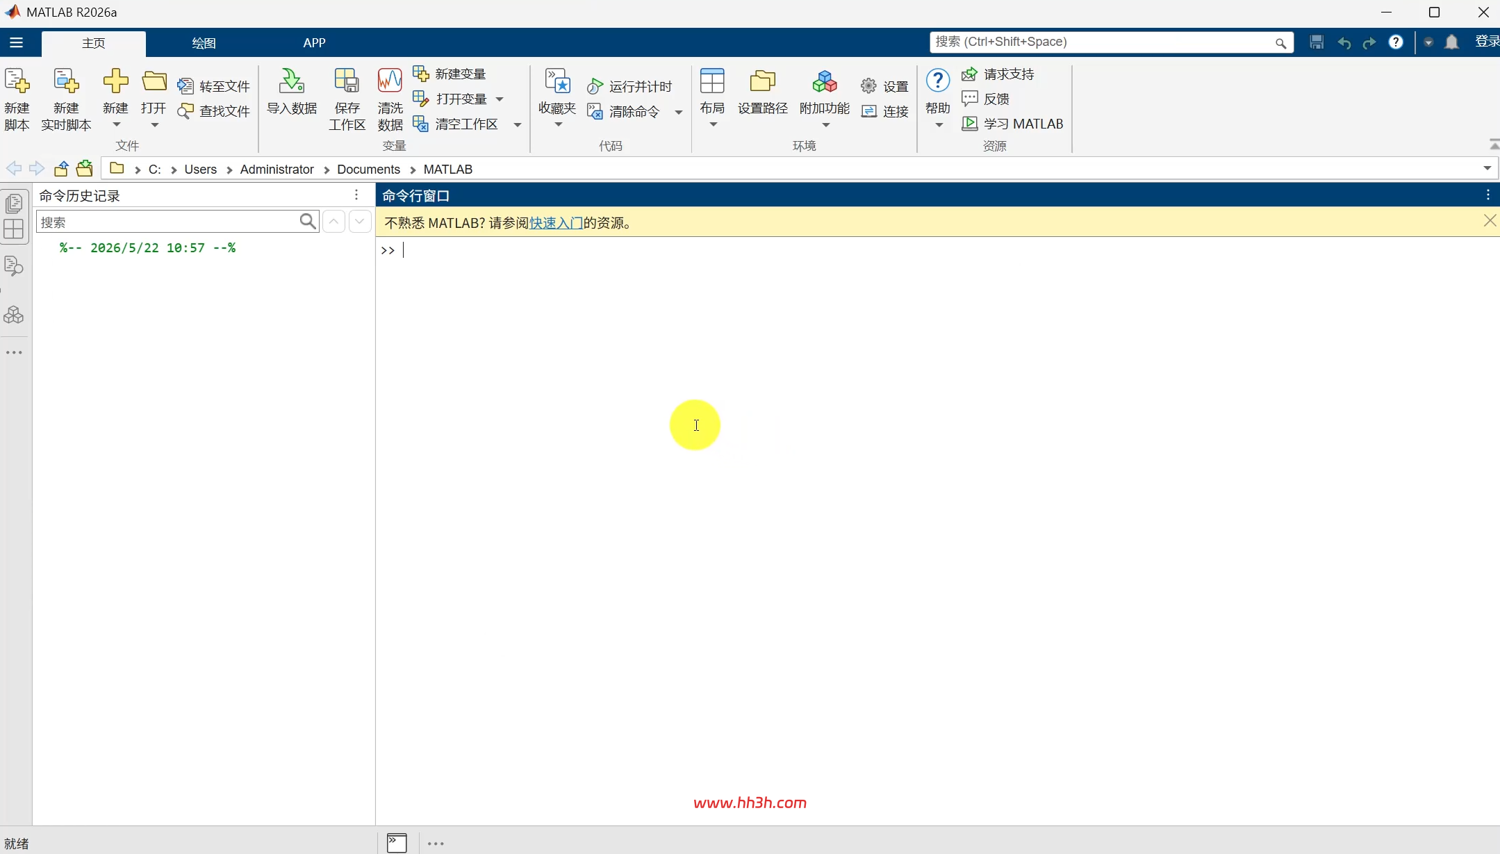Switch to the APP tab
This screenshot has width=1500, height=854.
point(314,43)
